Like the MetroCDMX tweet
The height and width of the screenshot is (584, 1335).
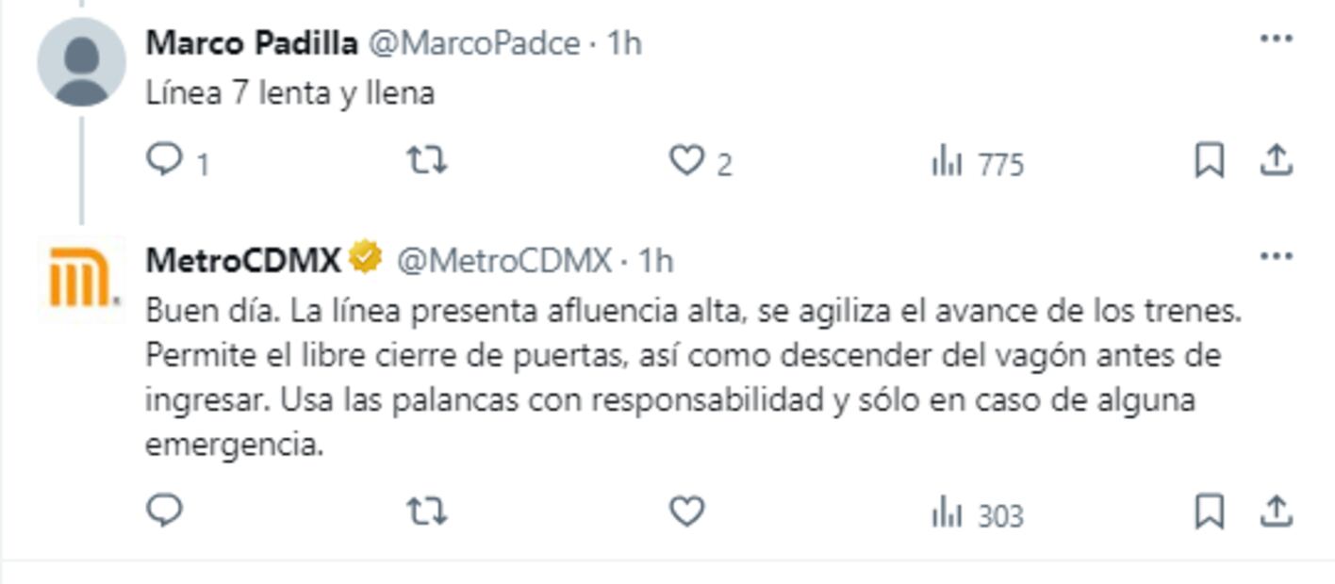[x=686, y=512]
